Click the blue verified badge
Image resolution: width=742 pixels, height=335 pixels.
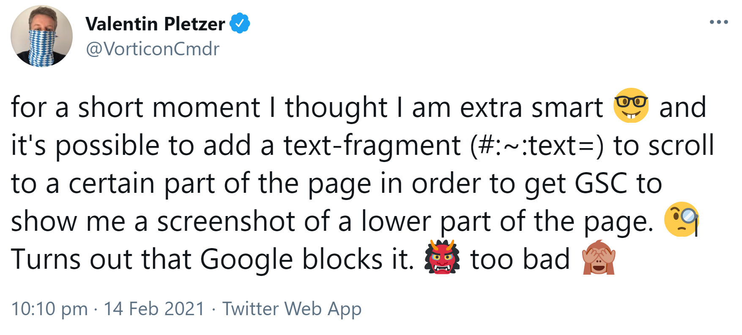[239, 24]
